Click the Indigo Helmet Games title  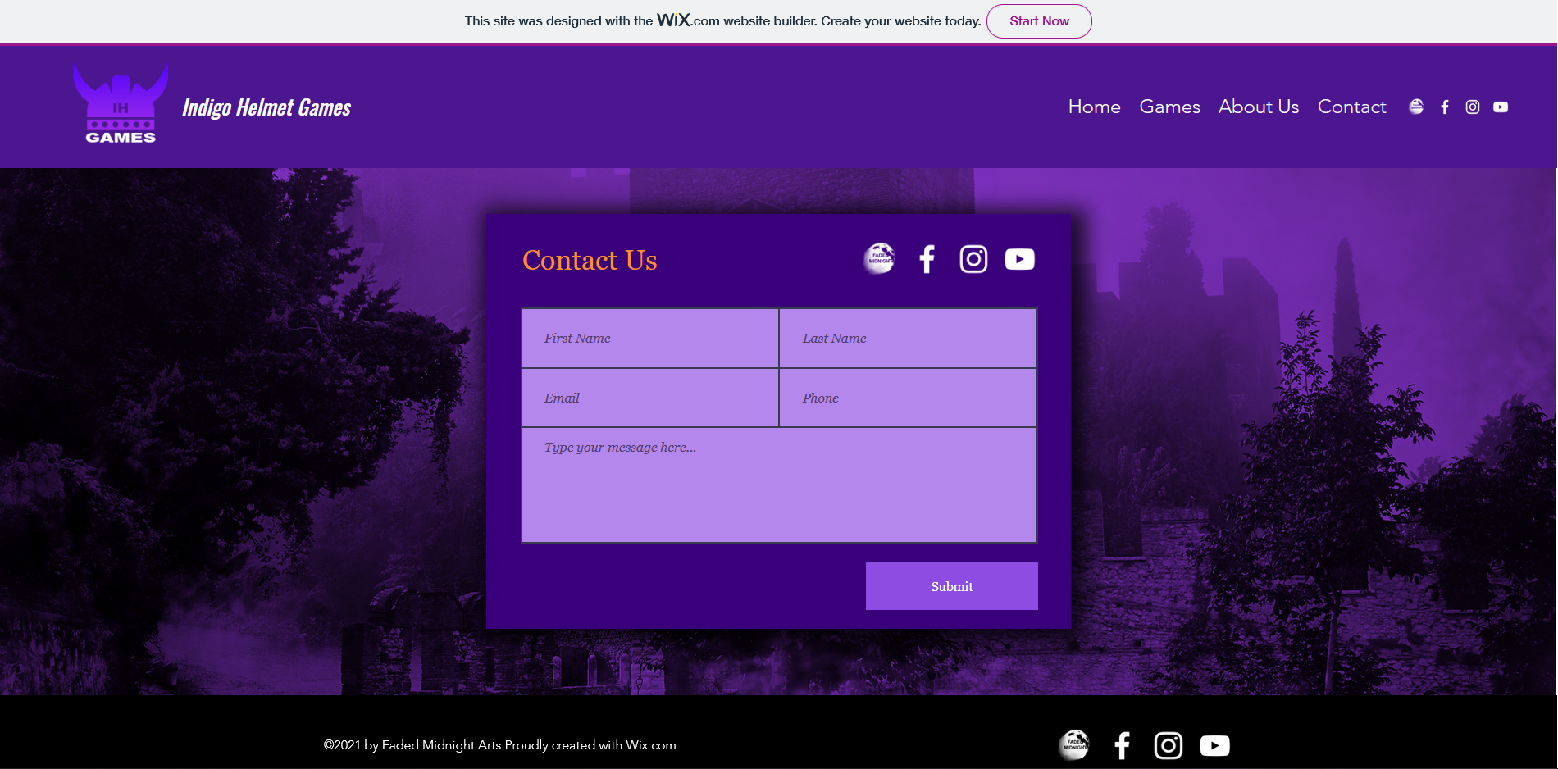(266, 107)
